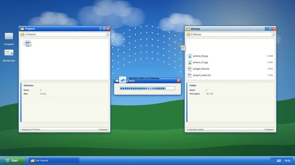Click the taskbar clock showing 10:02
295x165 pixels.
(287, 160)
